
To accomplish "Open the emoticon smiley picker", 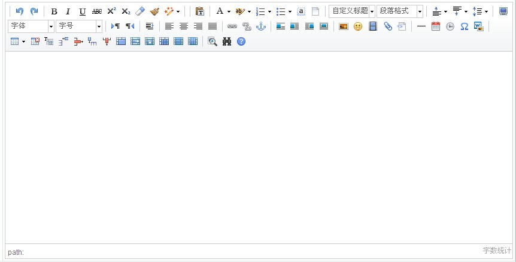I will tap(358, 26).
